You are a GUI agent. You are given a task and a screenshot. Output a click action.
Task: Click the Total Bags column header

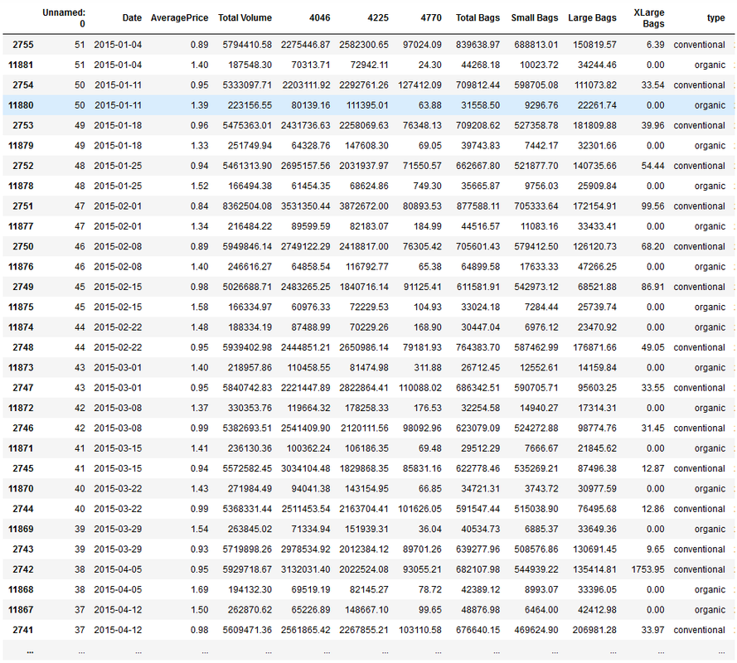click(478, 18)
